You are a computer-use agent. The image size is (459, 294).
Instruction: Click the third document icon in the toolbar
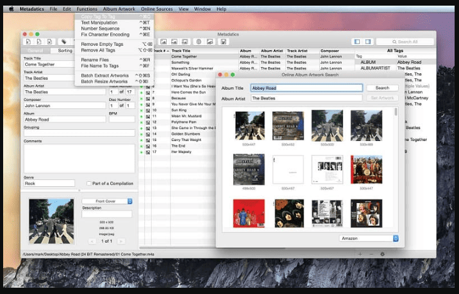point(50,42)
